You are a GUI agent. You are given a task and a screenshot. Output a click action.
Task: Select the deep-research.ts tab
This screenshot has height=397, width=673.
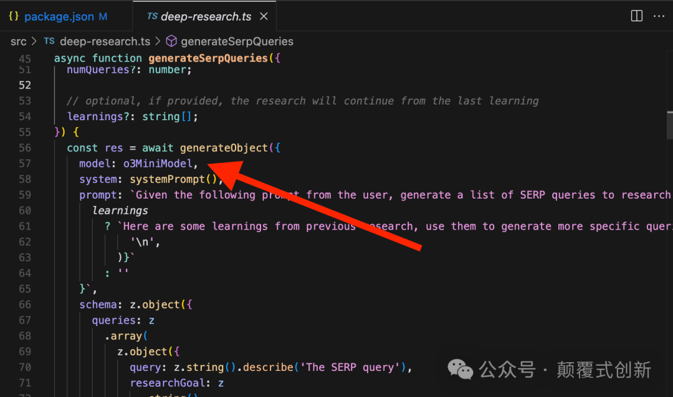(206, 16)
